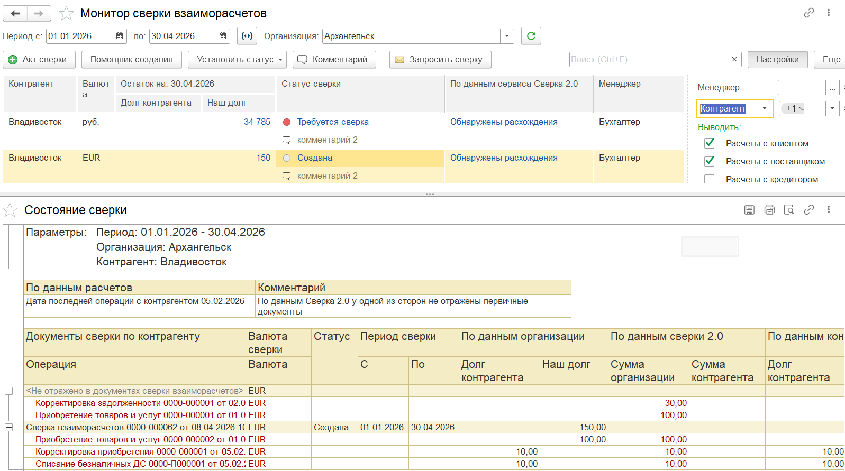Screen dimensions: 845x471
Task: Add Монитор сверки to favorites star
Action: pos(66,13)
